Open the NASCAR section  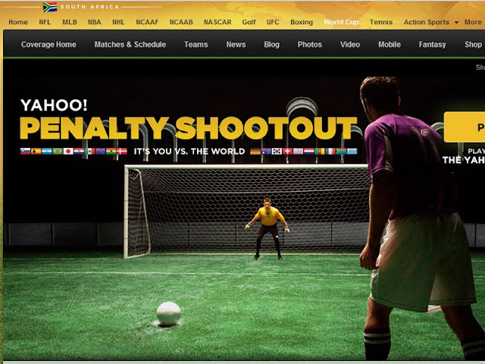tap(217, 22)
